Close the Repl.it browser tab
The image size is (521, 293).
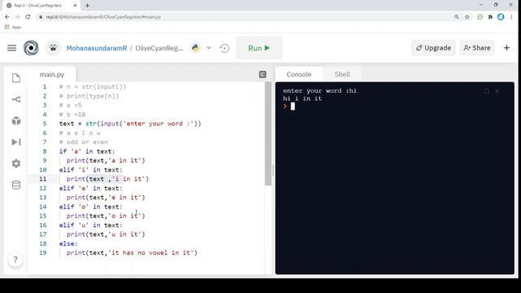pyautogui.click(x=75, y=6)
